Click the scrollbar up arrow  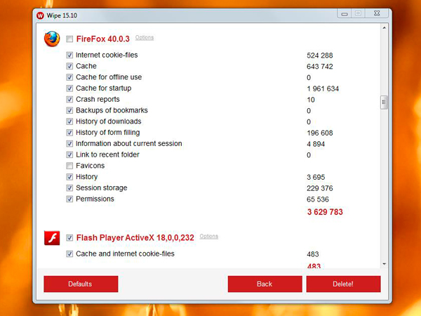pos(385,28)
